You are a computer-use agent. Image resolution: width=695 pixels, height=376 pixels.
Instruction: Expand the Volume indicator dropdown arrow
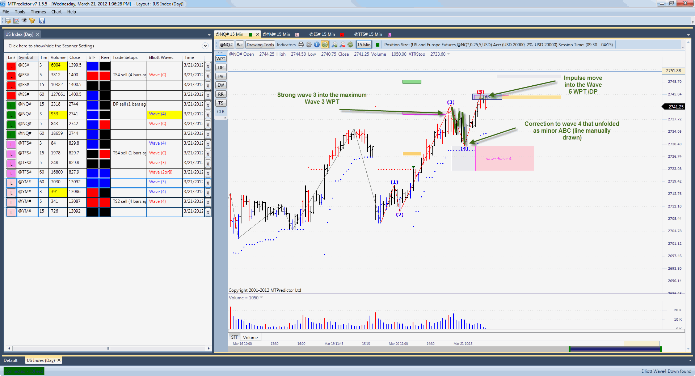click(261, 298)
